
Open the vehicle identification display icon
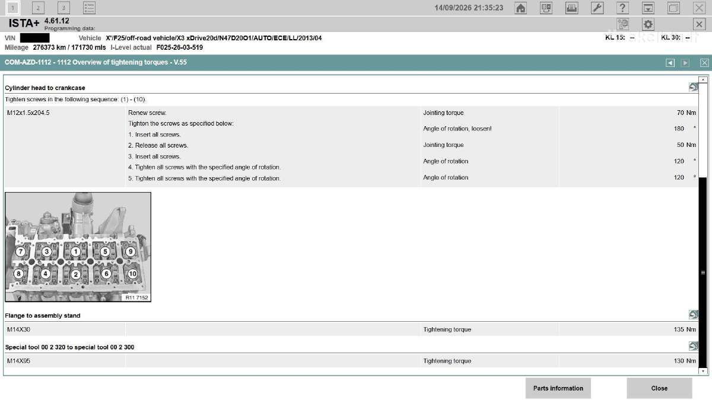tap(546, 8)
